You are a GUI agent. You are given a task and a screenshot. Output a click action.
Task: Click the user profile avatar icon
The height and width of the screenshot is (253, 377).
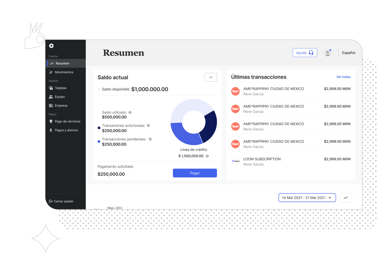328,53
